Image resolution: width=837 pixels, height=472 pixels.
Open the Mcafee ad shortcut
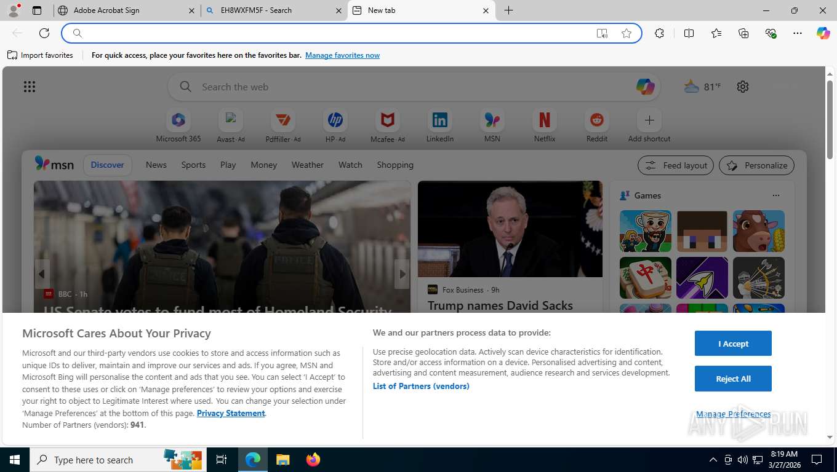pos(388,126)
